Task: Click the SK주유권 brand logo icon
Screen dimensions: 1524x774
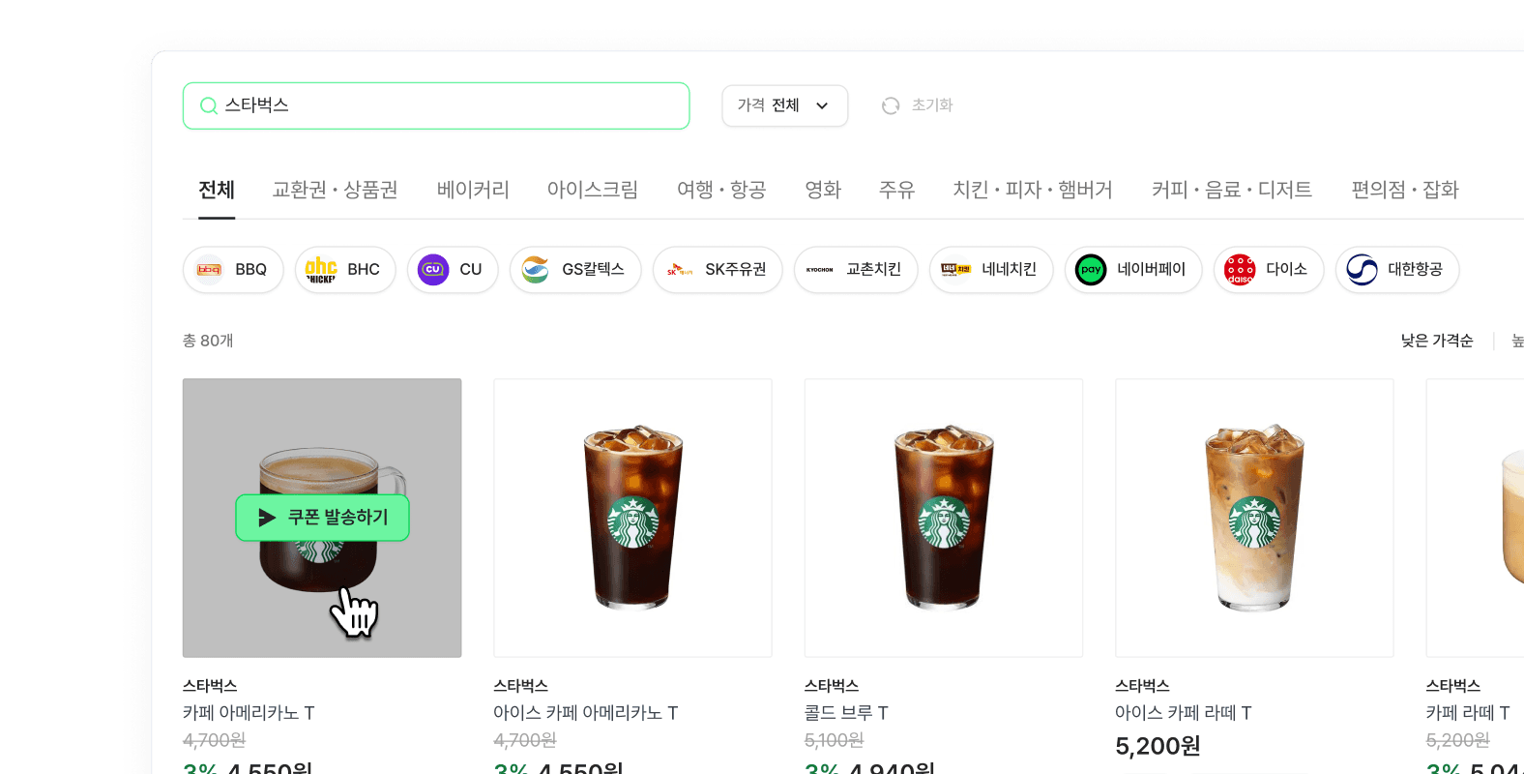Action: [x=679, y=269]
